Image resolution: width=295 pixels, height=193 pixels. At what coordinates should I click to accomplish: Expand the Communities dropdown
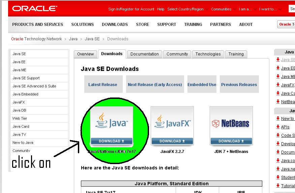pos(224,9)
